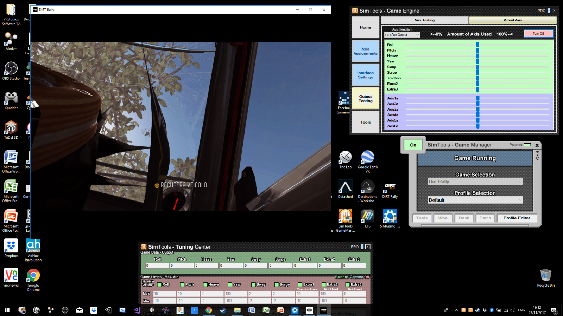Open the Xpadder desktop shortcut

click(11, 98)
